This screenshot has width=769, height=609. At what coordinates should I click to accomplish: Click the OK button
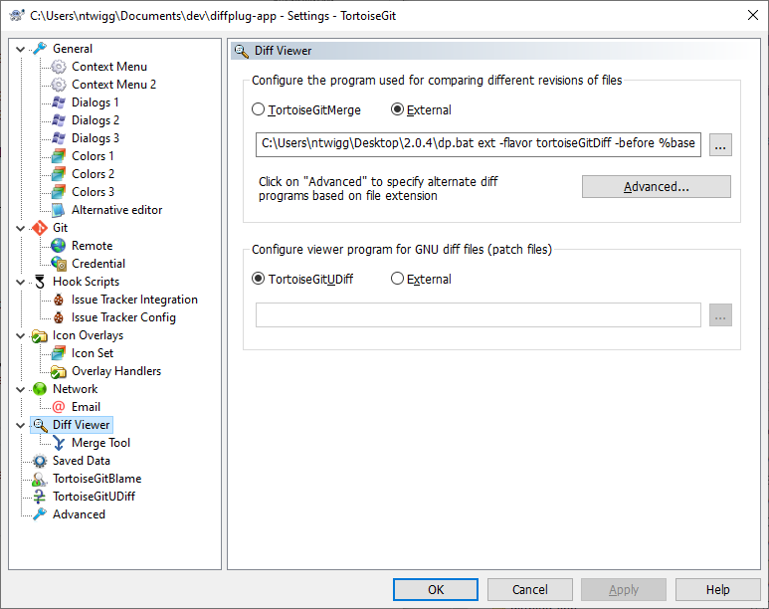point(436,589)
